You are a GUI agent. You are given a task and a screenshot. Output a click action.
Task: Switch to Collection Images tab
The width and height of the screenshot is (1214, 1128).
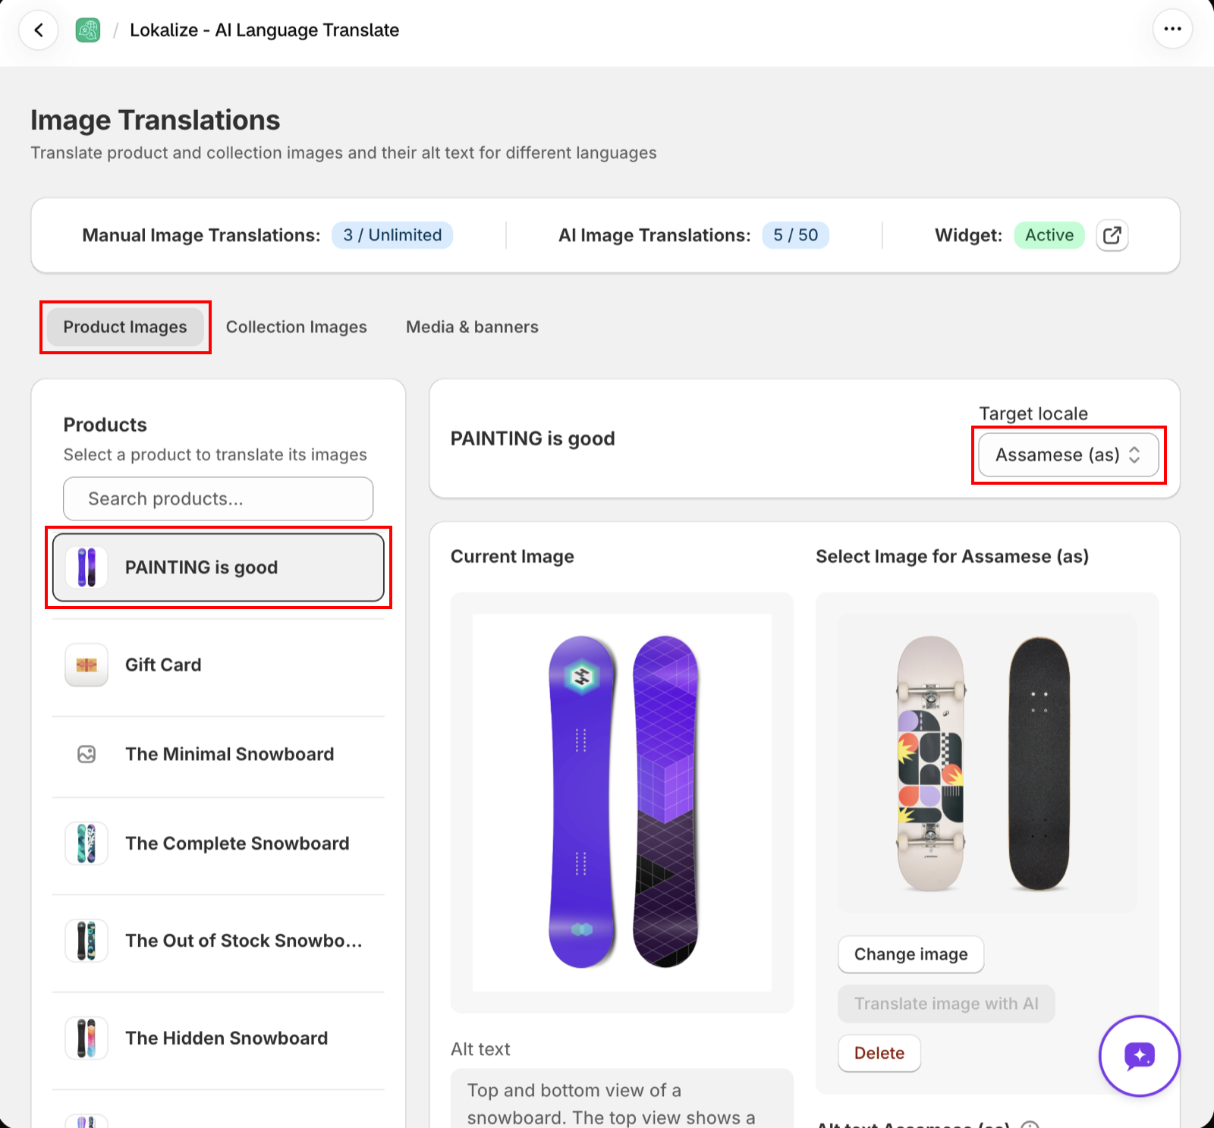[297, 327]
